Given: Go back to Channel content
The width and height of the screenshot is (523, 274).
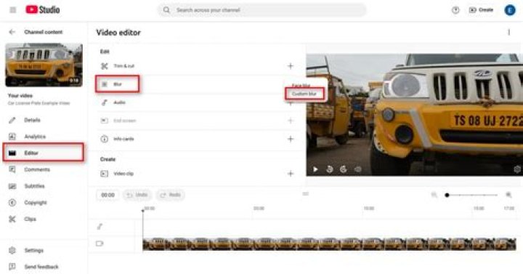Looking at the screenshot, I should pyautogui.click(x=12, y=32).
